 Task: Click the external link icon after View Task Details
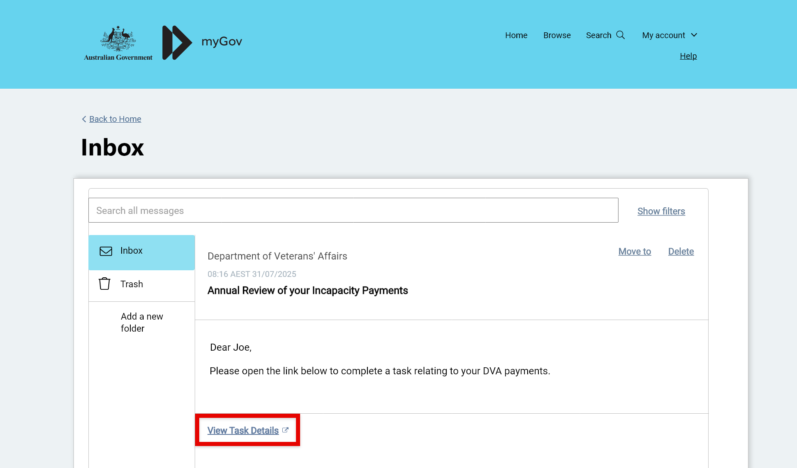(x=286, y=430)
